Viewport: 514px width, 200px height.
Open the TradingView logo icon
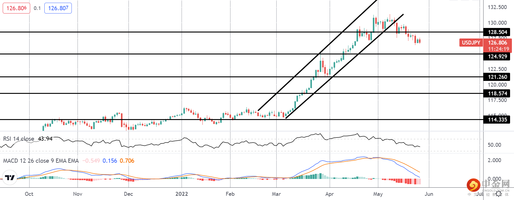coord(10,177)
